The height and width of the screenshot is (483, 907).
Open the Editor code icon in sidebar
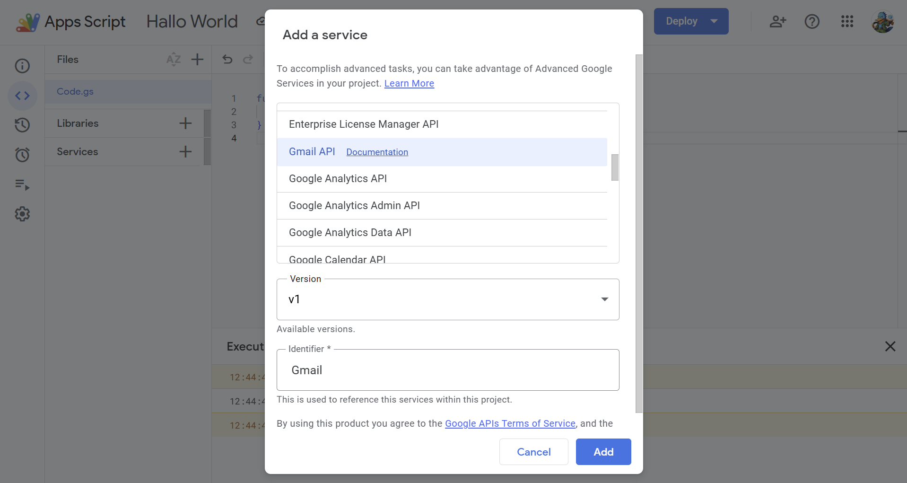(x=22, y=96)
